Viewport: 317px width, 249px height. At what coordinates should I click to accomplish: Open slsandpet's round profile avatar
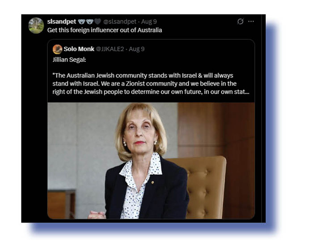click(36, 26)
